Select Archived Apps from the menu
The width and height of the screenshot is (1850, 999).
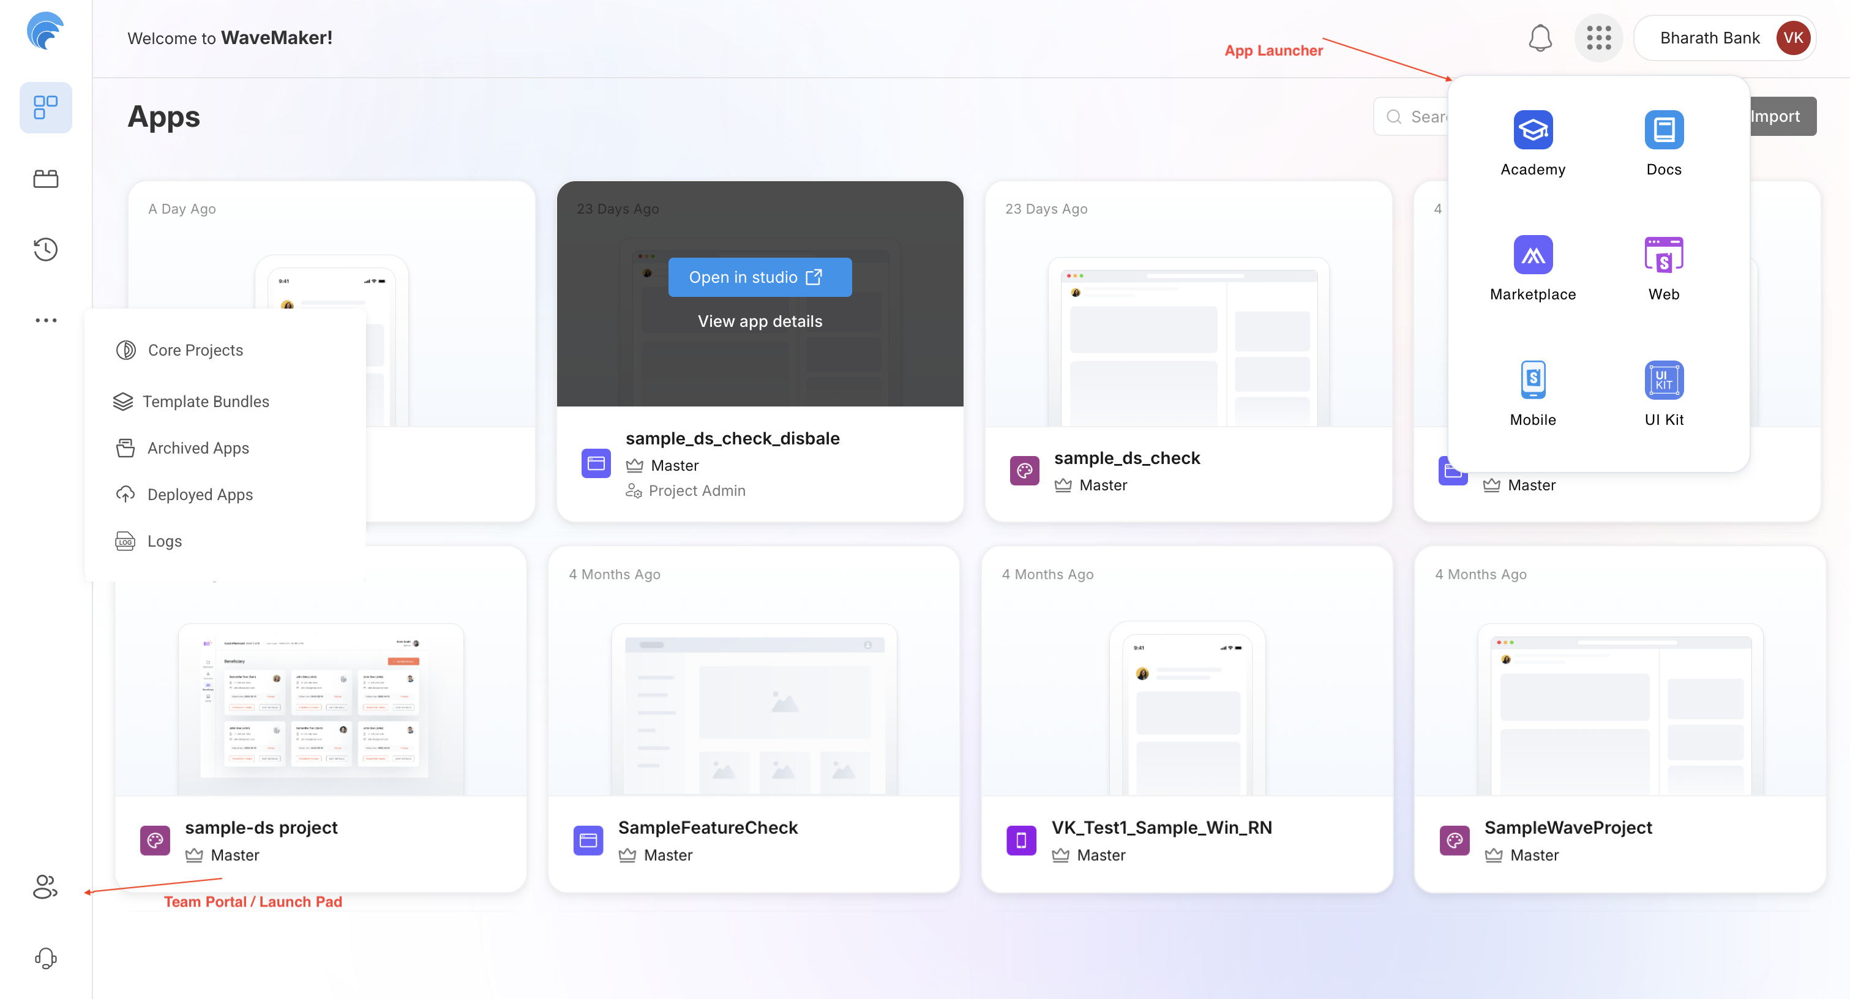point(198,448)
